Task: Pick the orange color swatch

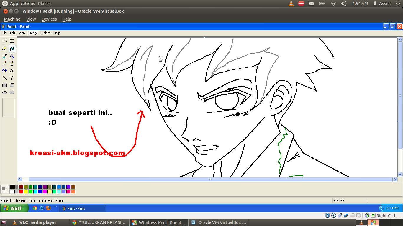Action: (x=73, y=191)
